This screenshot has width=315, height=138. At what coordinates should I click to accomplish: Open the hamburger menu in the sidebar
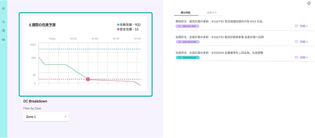coord(3,8)
